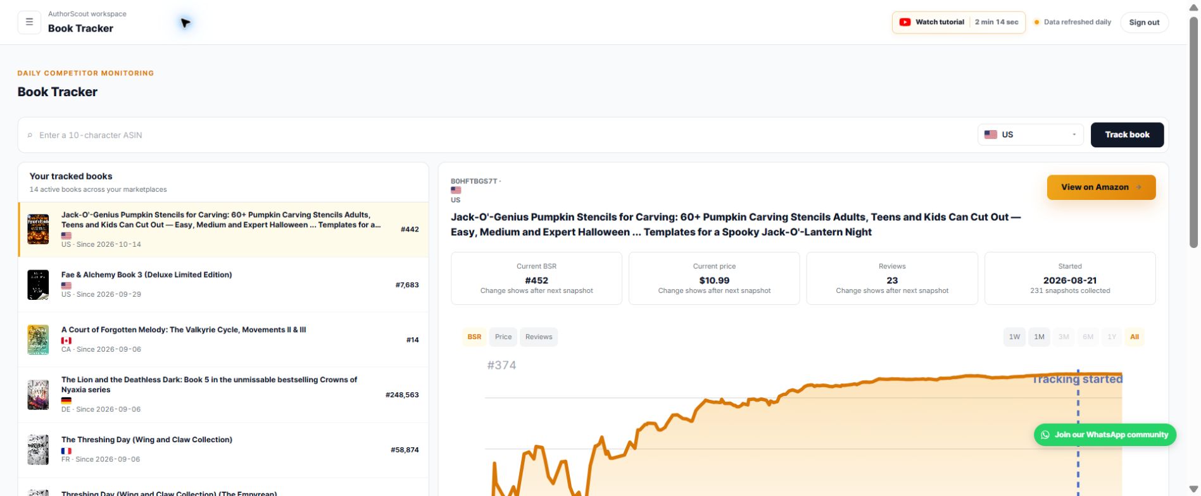This screenshot has width=1201, height=496.
Task: Click the Court of Forgotten Melody cover
Action: click(38, 340)
